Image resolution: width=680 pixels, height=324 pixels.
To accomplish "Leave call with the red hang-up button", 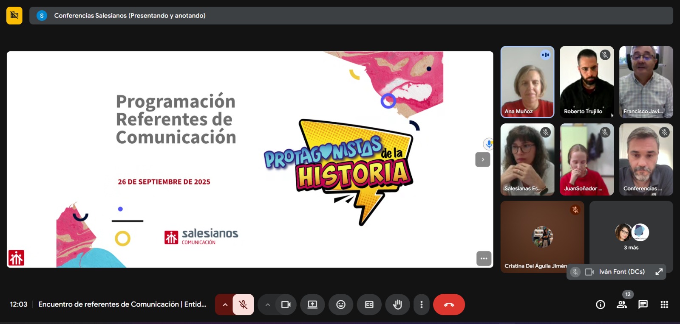I will tap(449, 304).
